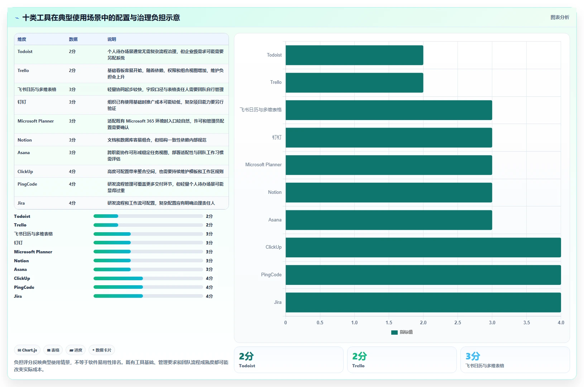Click the 4.0 tick on chart axis
Viewport: 584px width, 387px height.
point(561,322)
